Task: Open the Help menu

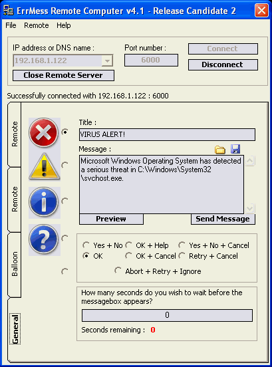Action: 64,25
